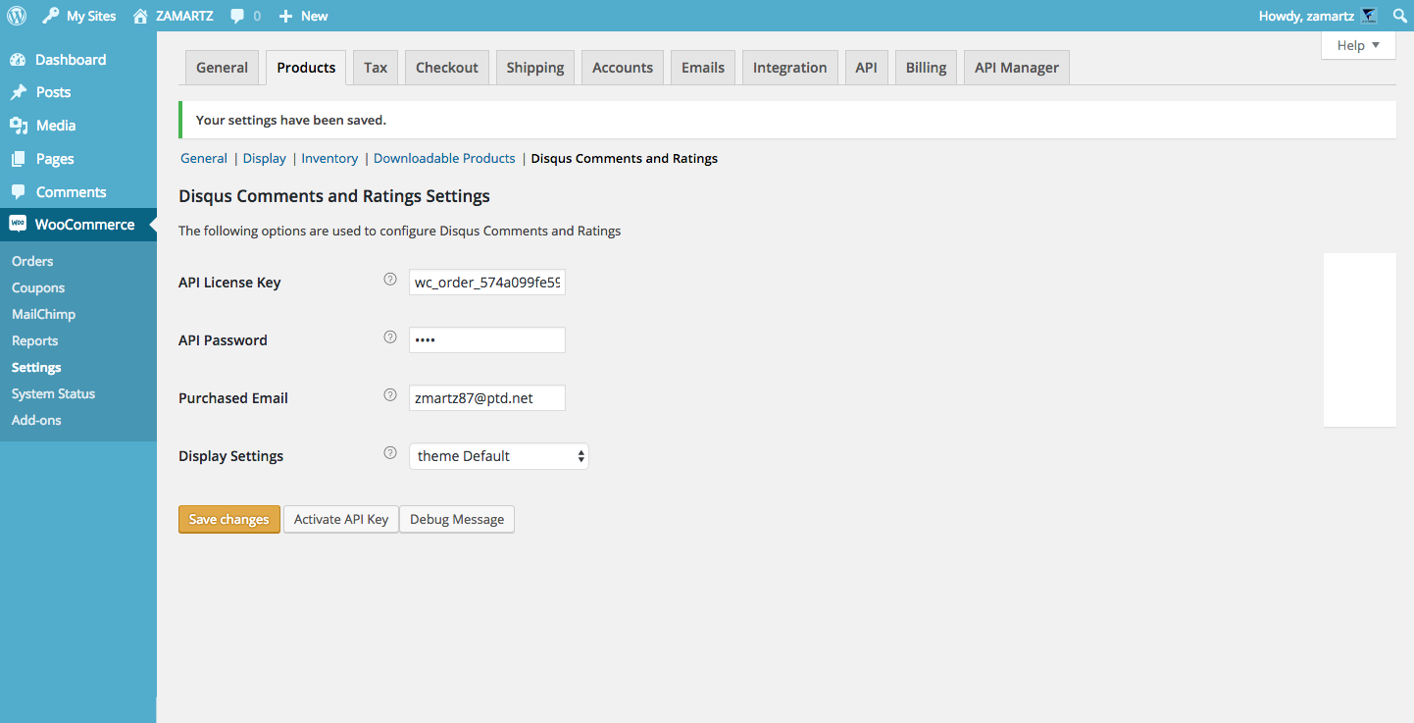Open Orders in the WooCommerce submenu
The width and height of the screenshot is (1414, 723).
click(x=32, y=261)
